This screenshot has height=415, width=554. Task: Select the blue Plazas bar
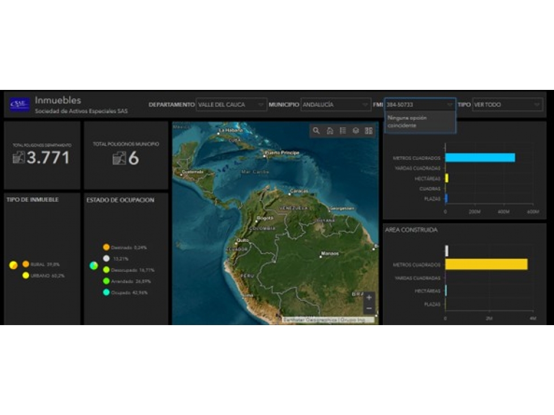pos(446,198)
